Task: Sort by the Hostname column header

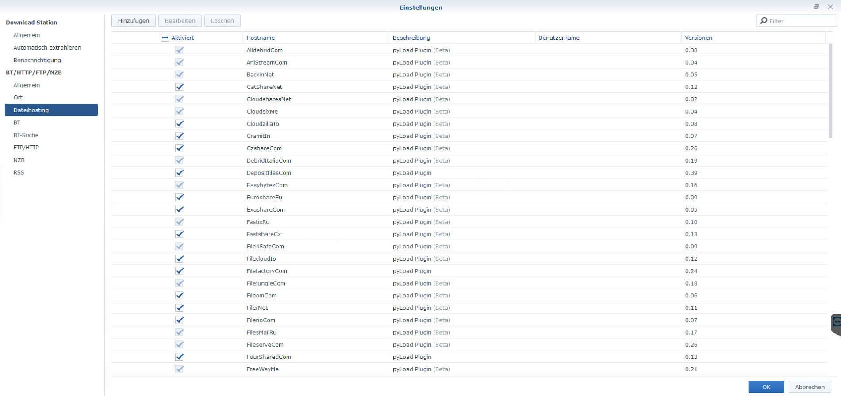Action: [316, 38]
